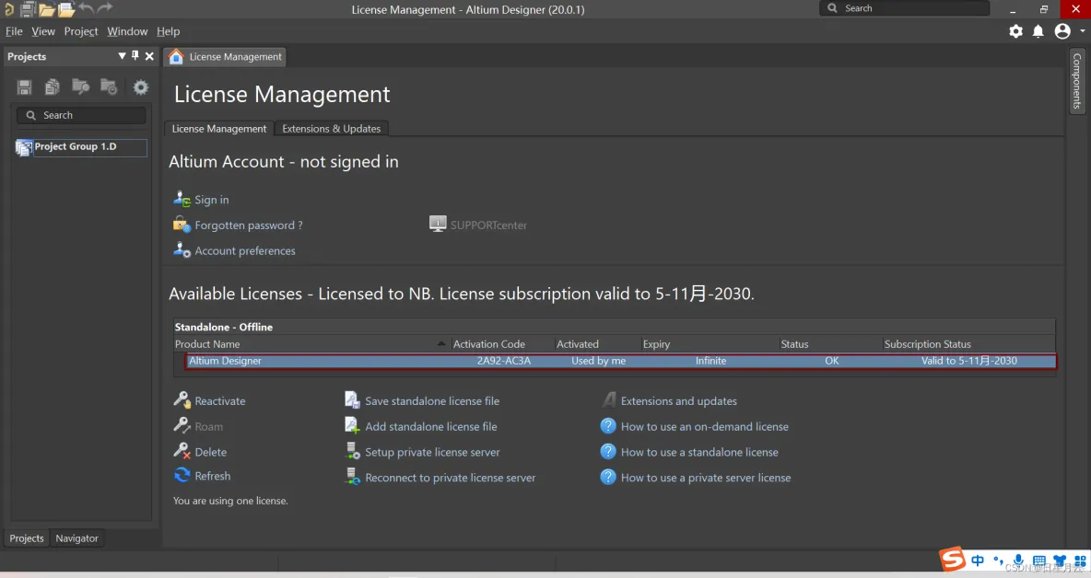Open the Components side panel tab

coord(1076,81)
